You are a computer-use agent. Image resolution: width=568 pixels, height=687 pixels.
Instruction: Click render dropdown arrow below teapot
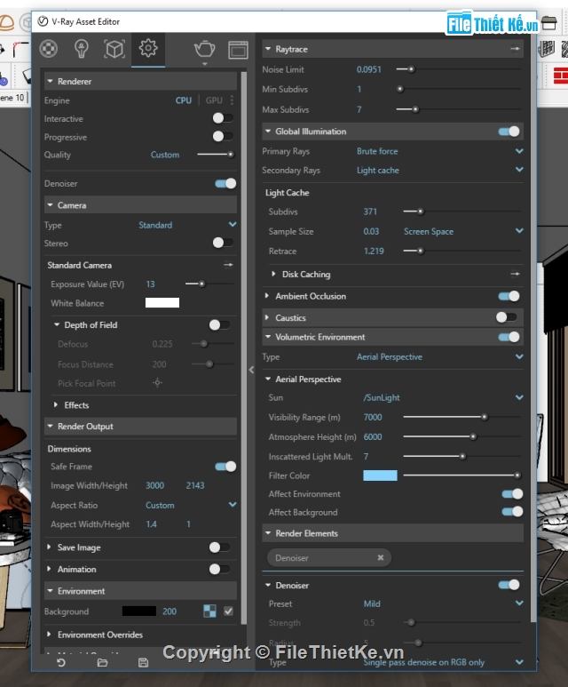204,64
